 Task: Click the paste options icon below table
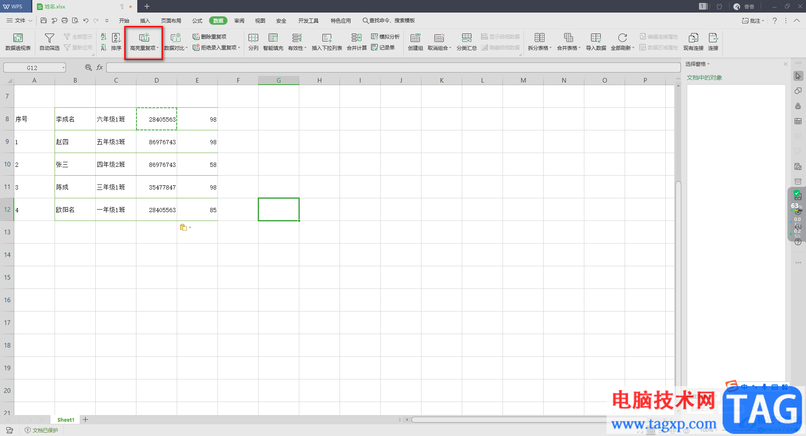(183, 227)
